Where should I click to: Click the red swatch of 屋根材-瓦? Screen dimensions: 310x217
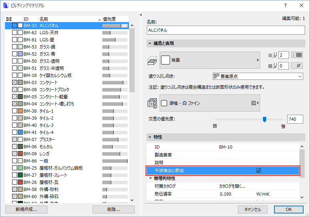(20, 182)
